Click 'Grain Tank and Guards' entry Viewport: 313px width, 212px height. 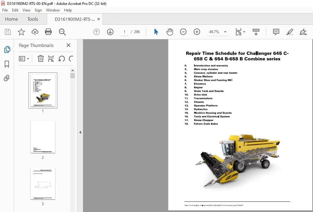tap(209, 91)
